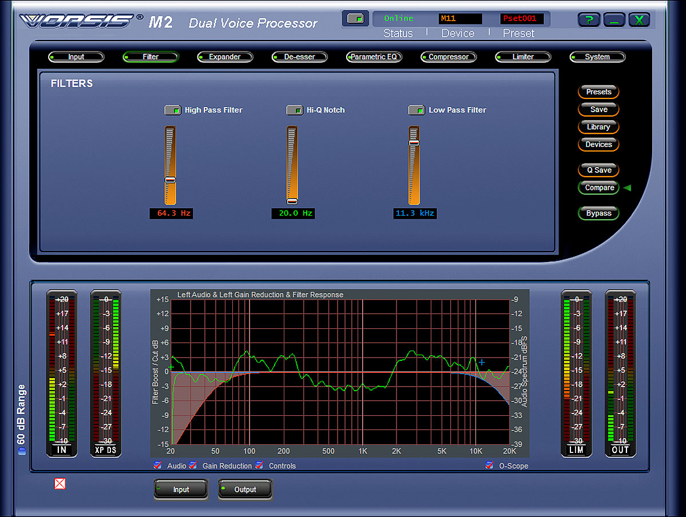This screenshot has height=517, width=686.
Task: Click the Preset label
Action: (x=518, y=33)
